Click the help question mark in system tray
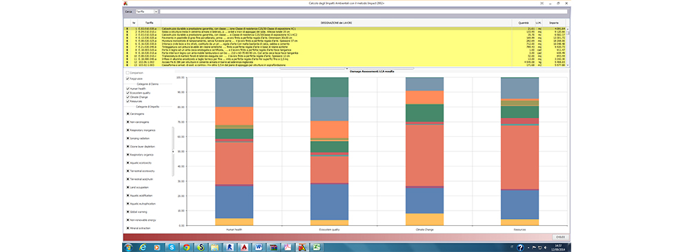Image resolution: width=694 pixels, height=252 pixels. pyautogui.click(x=520, y=248)
